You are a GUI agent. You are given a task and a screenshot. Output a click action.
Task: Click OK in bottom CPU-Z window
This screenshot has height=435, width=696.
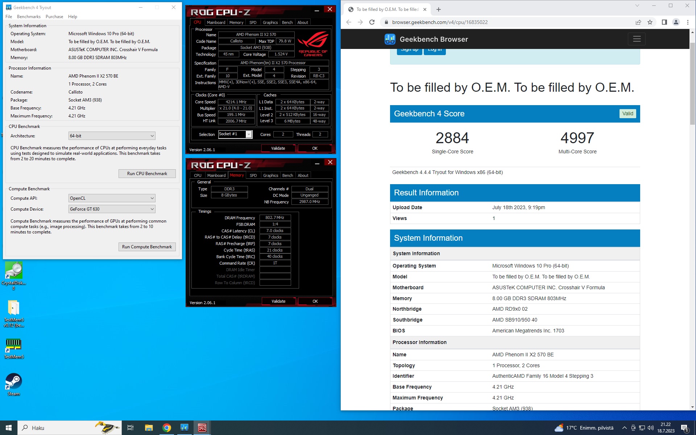coord(315,301)
